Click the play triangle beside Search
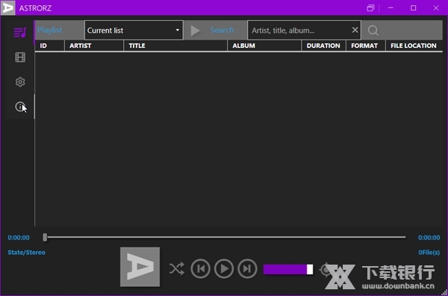Image resolution: width=448 pixels, height=296 pixels. (x=195, y=31)
